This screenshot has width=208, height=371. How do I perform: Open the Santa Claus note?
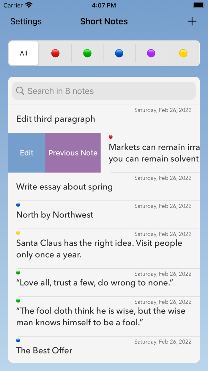tap(99, 249)
